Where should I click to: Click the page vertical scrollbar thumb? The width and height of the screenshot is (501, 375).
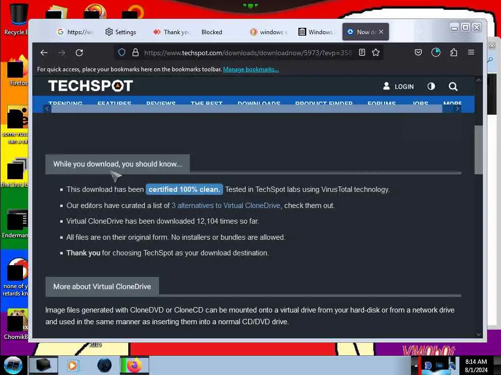(x=478, y=150)
